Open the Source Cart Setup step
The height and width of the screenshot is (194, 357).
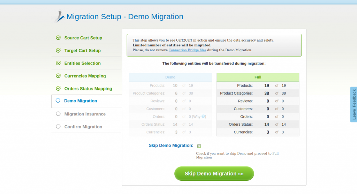[x=83, y=38]
